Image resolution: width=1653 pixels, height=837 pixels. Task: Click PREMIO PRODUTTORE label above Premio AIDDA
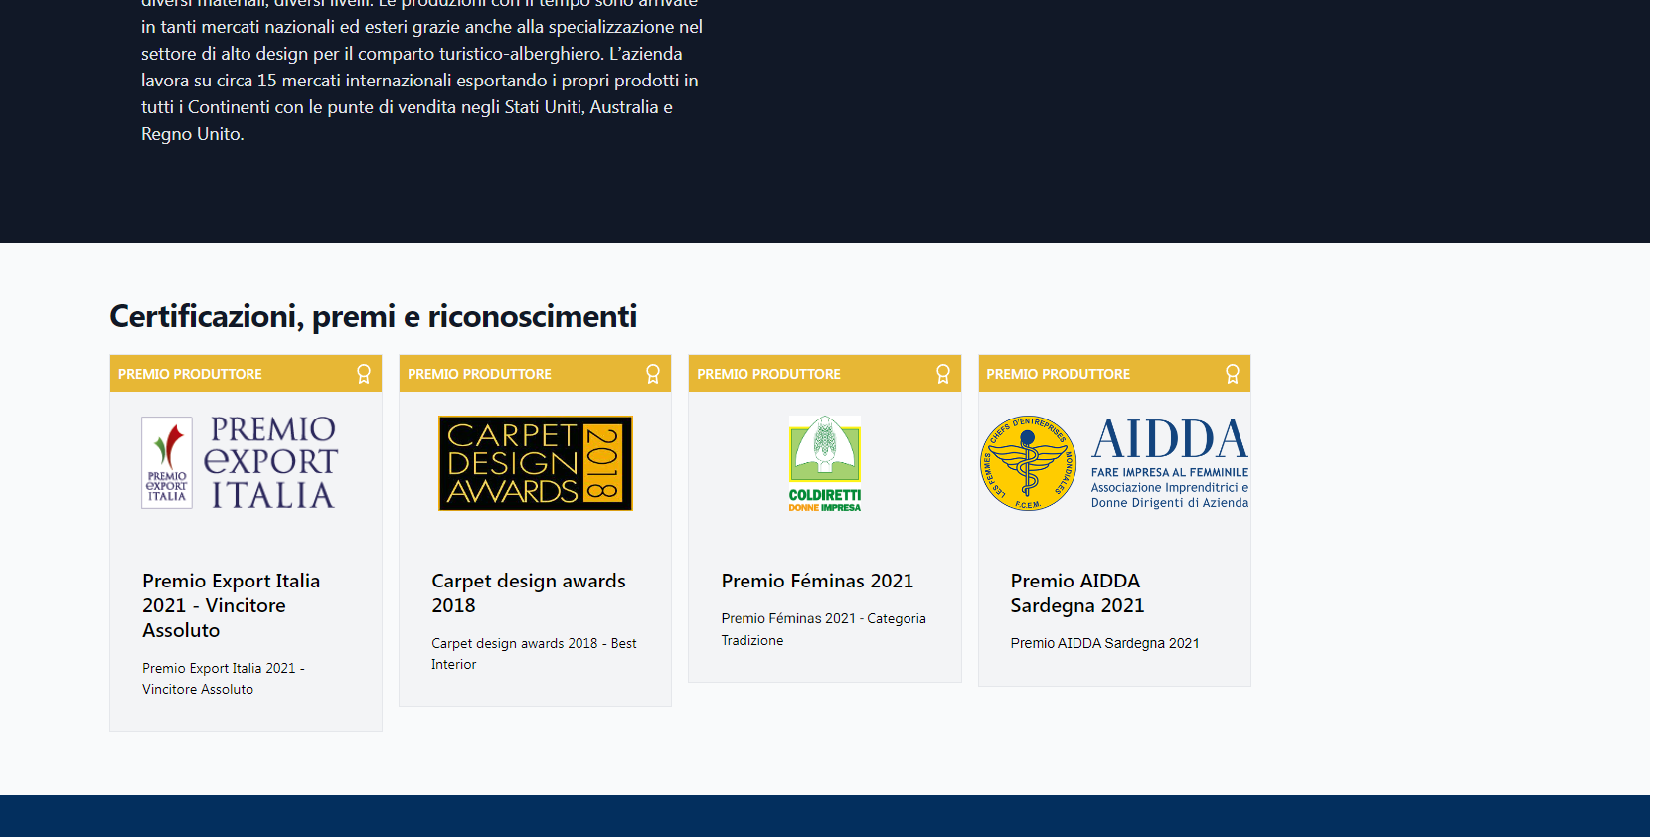pos(1059,374)
